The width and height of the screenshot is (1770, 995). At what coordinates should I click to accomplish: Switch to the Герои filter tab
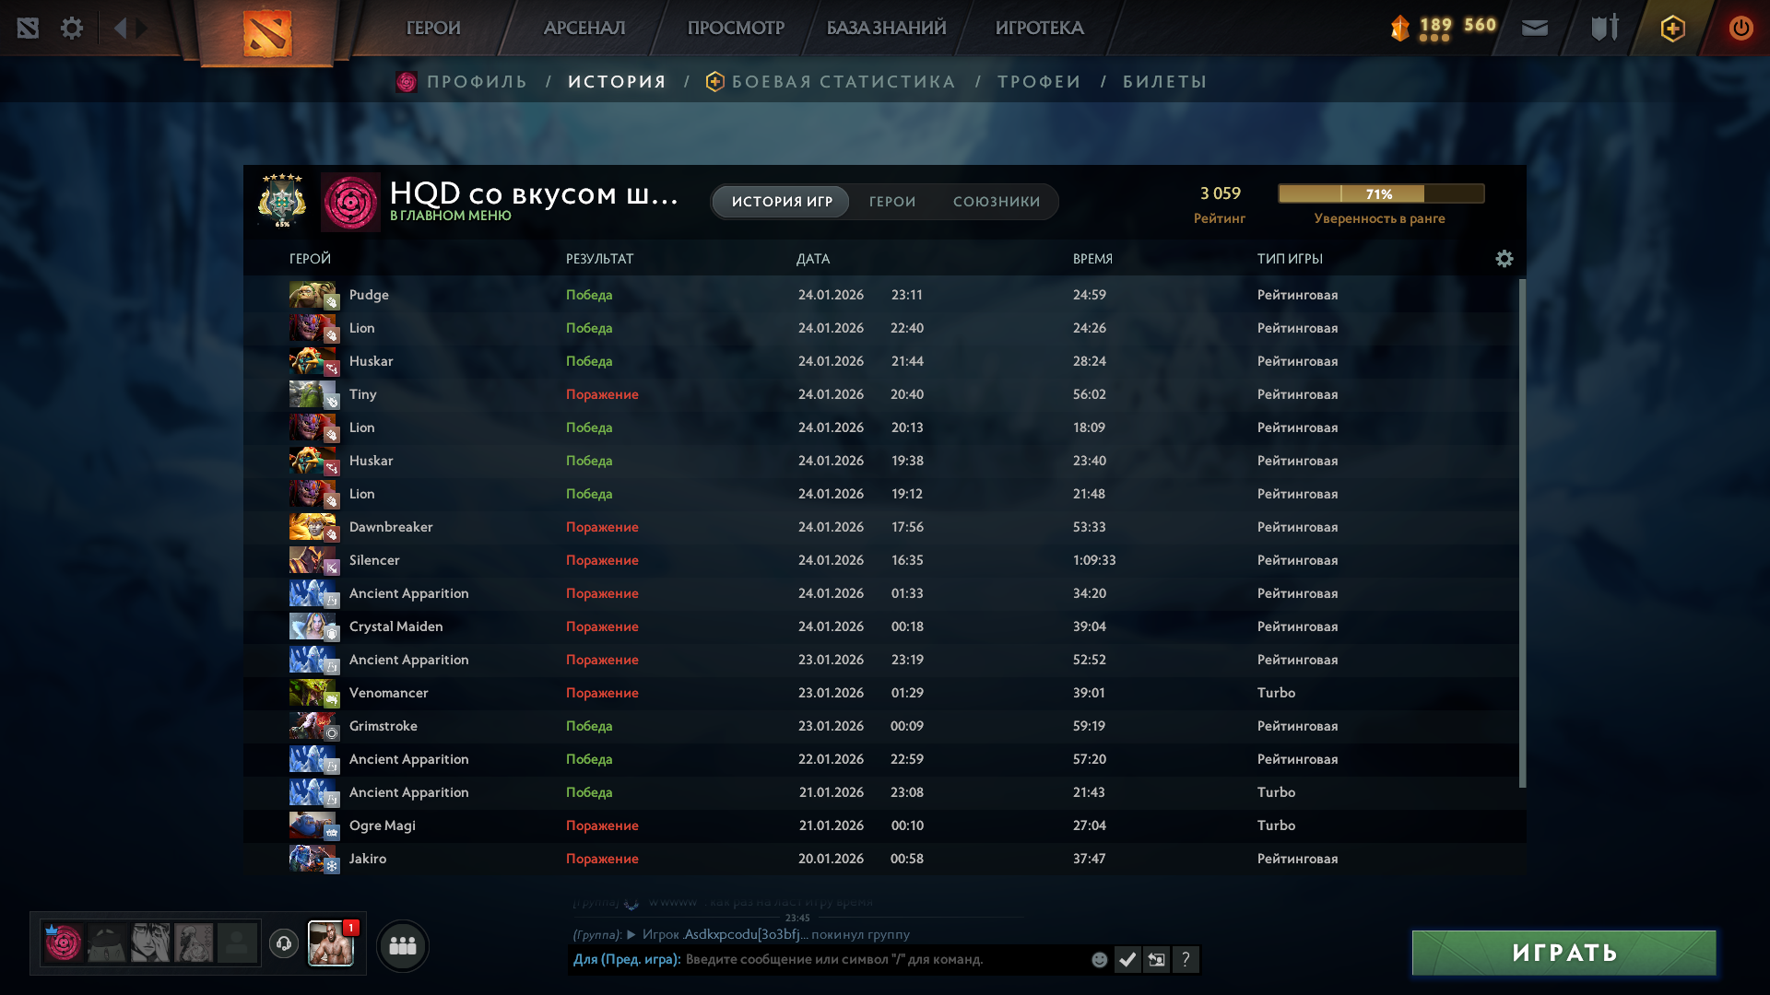891,202
